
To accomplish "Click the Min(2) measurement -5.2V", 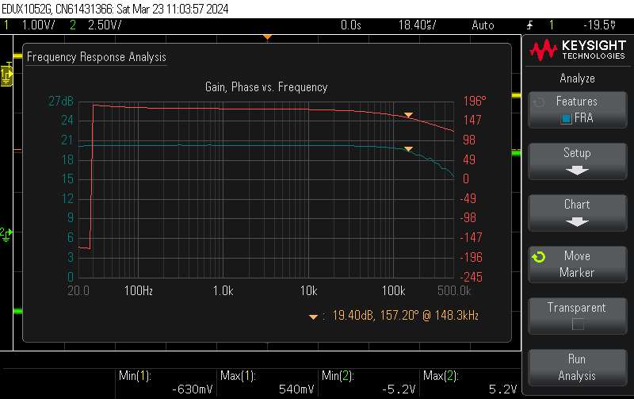I will (x=399, y=389).
